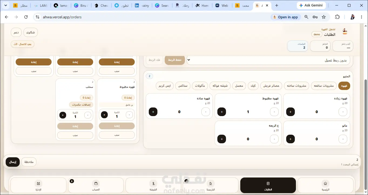Send the order with إرسال button
This screenshot has height=195, width=368.
coord(13,162)
